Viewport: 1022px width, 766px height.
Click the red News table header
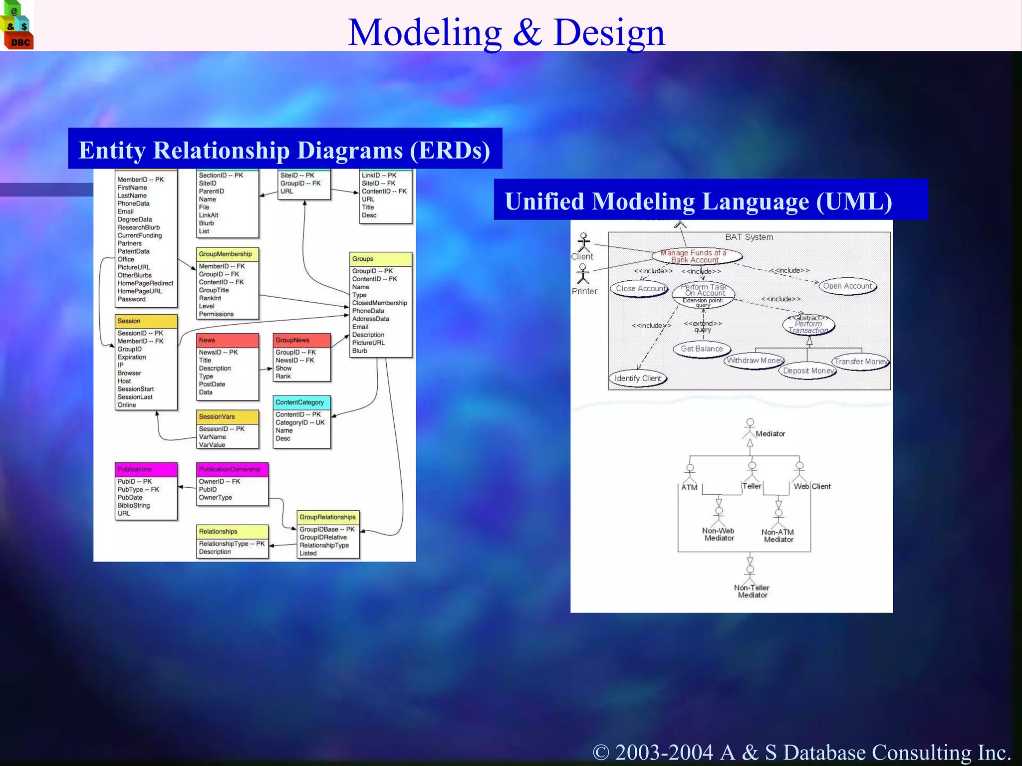[227, 340]
